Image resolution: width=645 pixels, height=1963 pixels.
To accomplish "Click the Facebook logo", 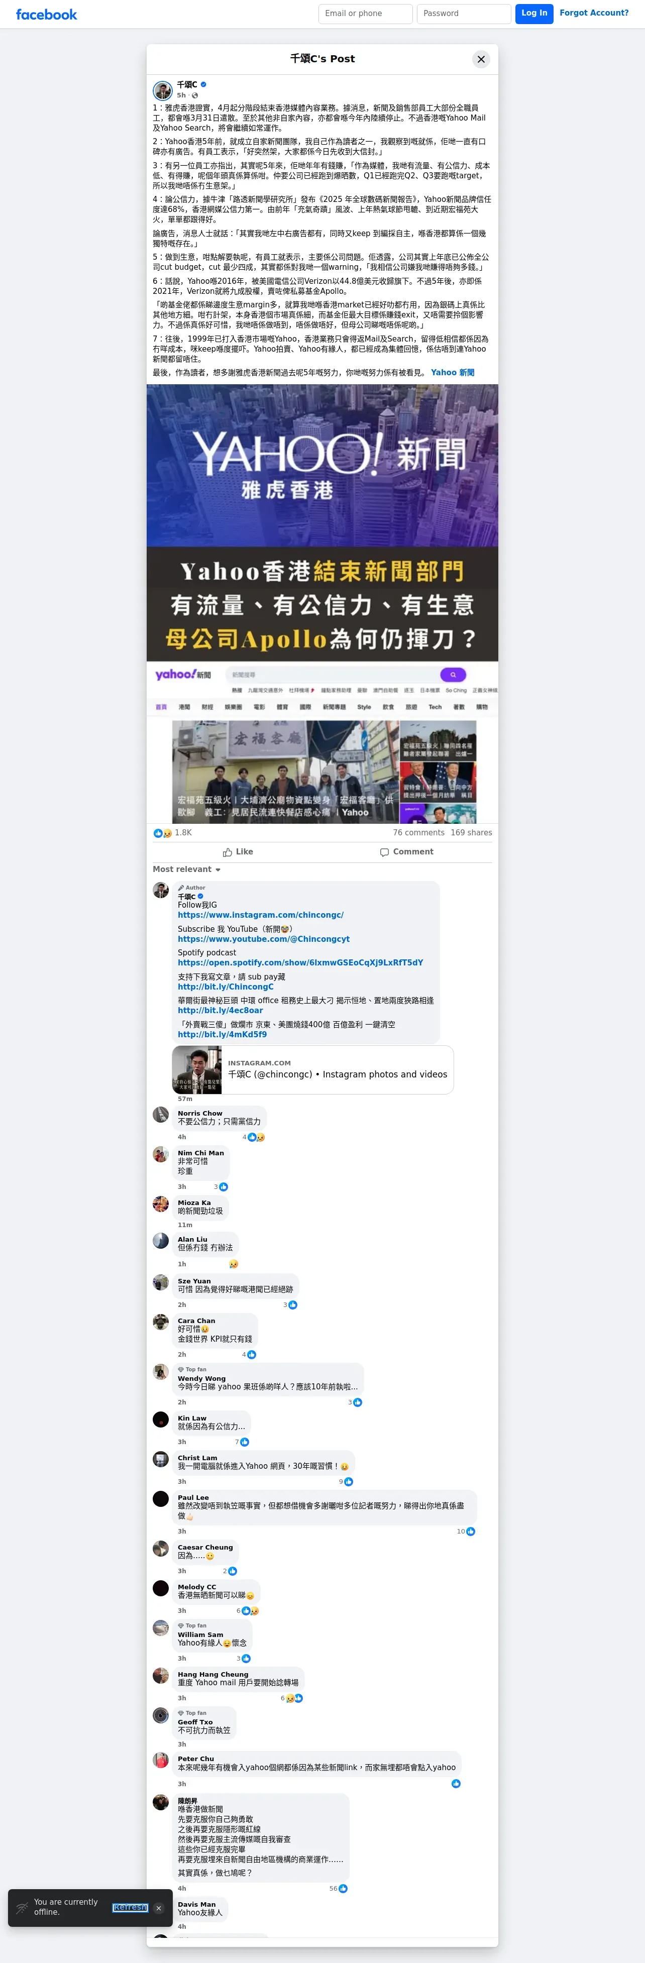I will point(47,15).
